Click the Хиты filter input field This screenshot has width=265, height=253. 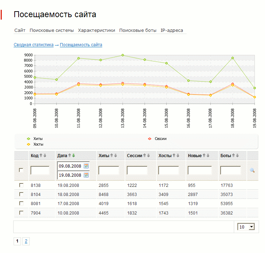pyautogui.click(x=109, y=170)
